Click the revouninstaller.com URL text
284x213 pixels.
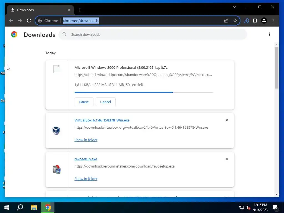(x=125, y=166)
